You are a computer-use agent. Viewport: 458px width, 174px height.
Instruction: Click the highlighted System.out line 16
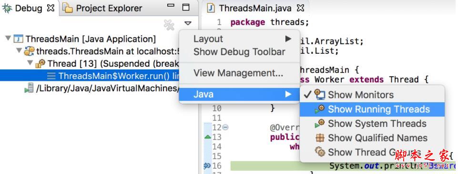343,166
